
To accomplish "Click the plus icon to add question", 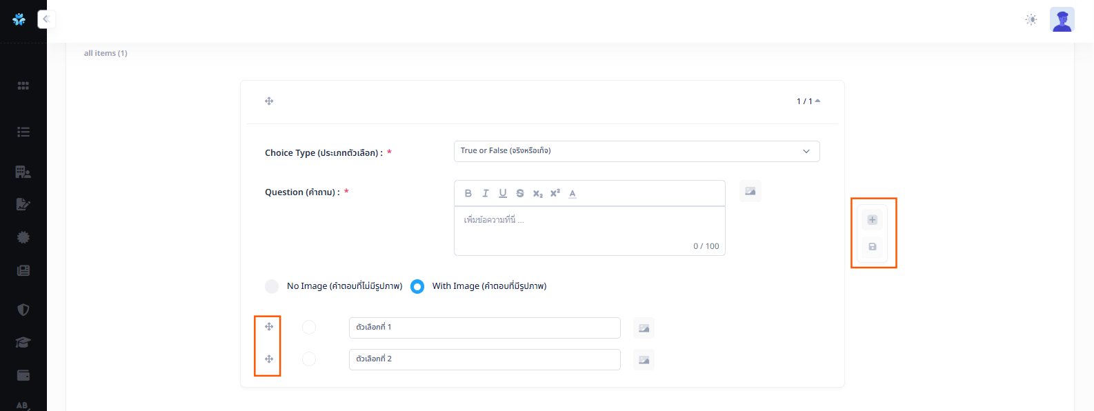I will pos(872,220).
